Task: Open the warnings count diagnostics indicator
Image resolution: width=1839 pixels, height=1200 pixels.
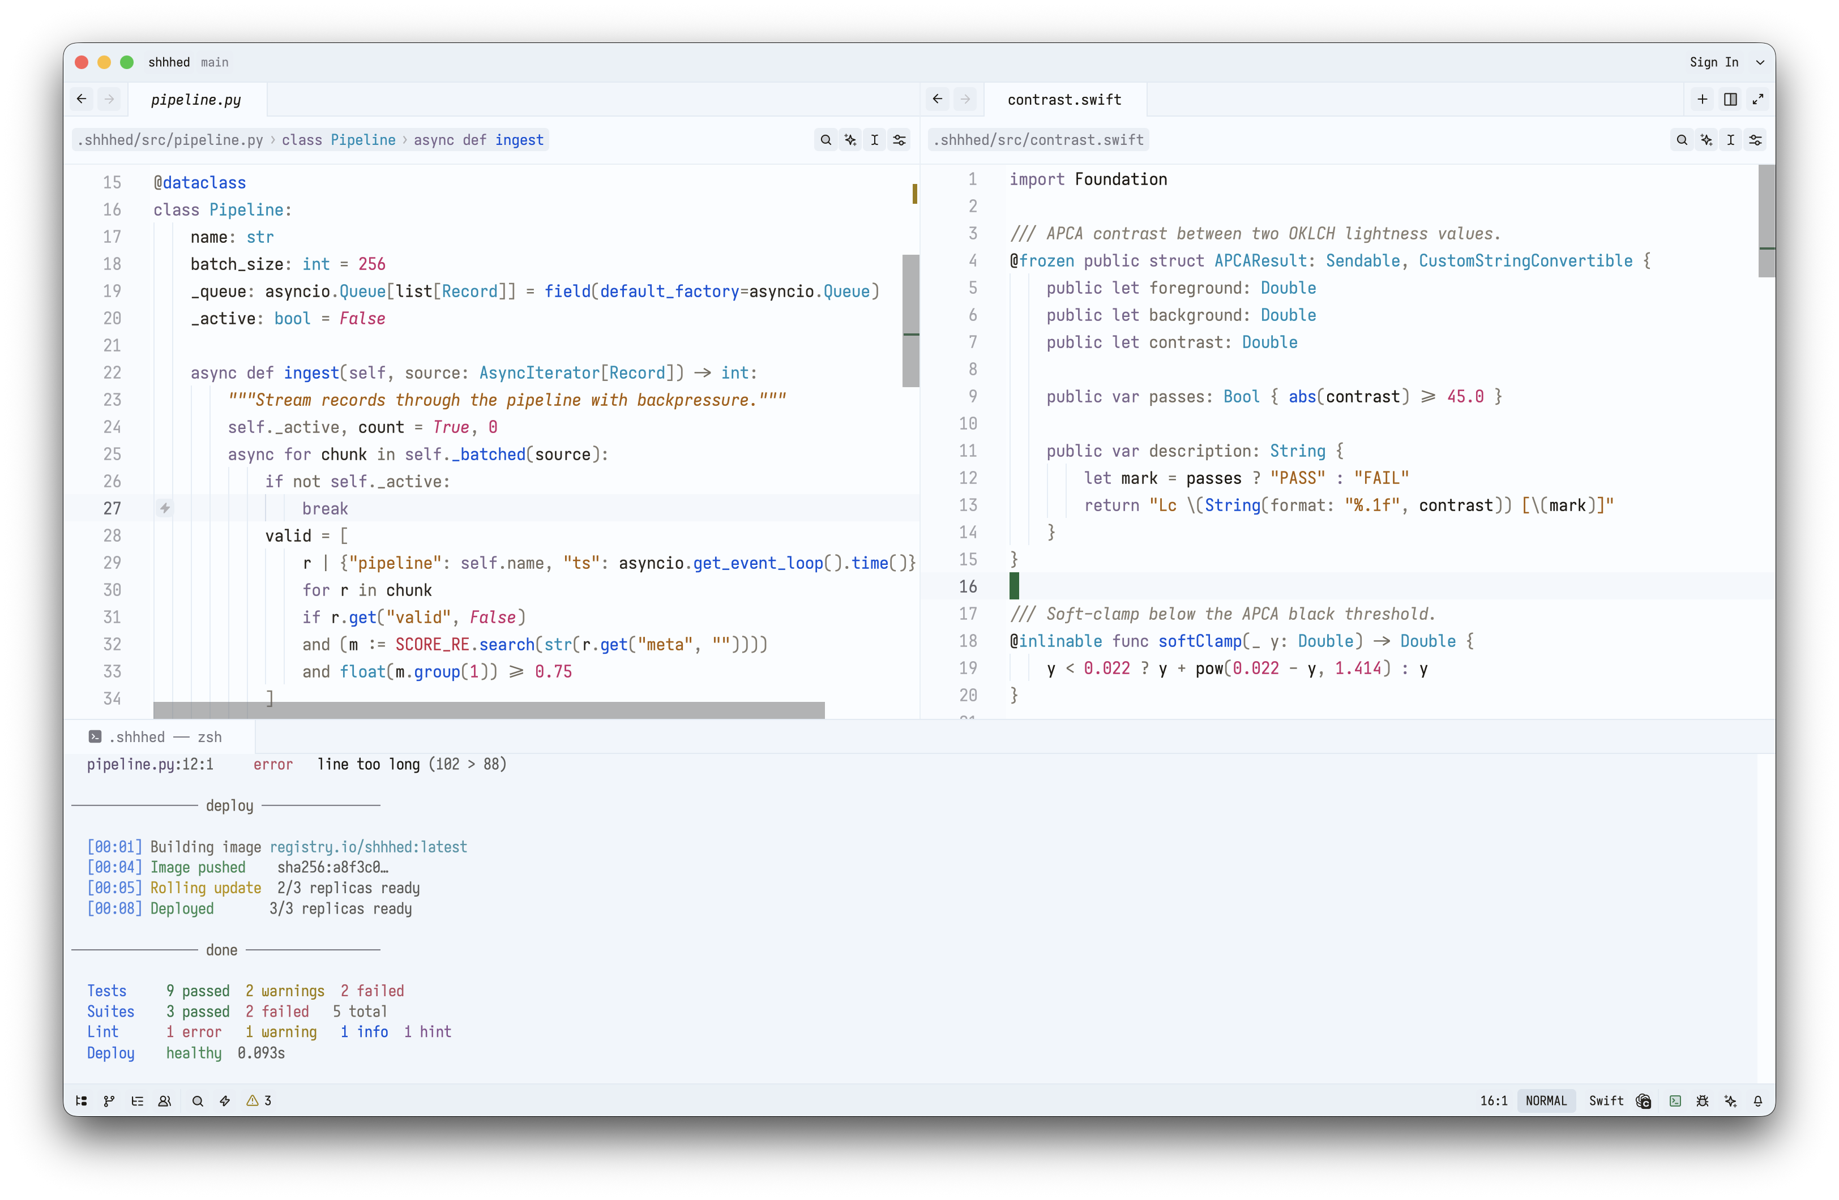Action: 259,1100
